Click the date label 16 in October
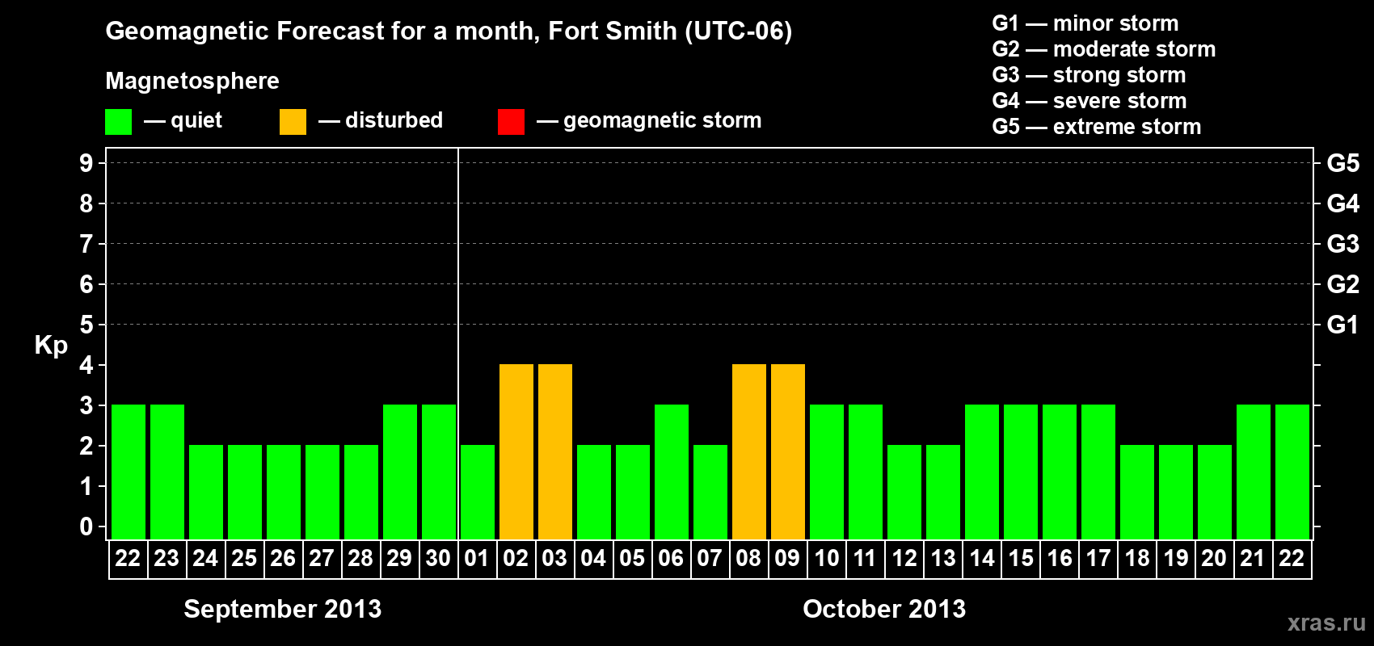Viewport: 1374px width, 646px height. [1059, 558]
